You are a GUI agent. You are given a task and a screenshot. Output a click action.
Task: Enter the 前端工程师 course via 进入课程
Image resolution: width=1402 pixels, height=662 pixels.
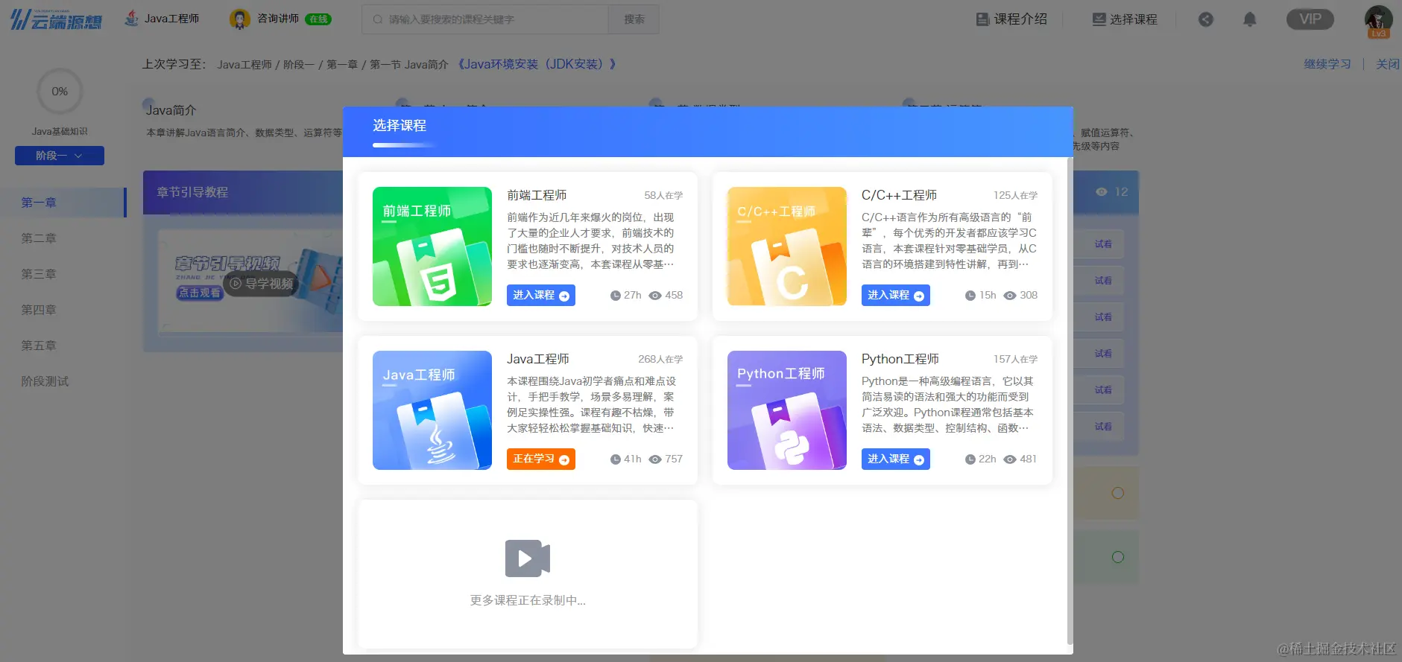[x=541, y=296]
